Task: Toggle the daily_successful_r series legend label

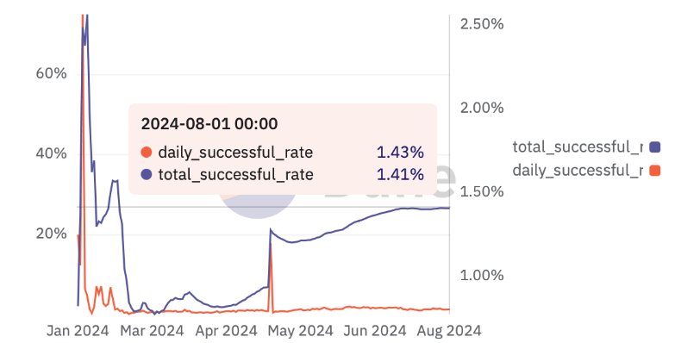Action: (x=578, y=171)
